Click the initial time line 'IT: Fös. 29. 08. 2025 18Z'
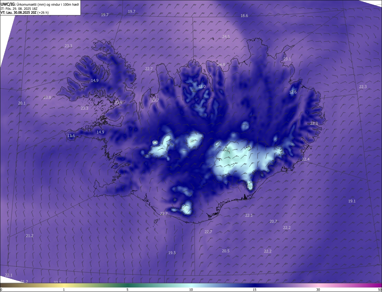The height and width of the screenshot is (292, 382). 19,9
